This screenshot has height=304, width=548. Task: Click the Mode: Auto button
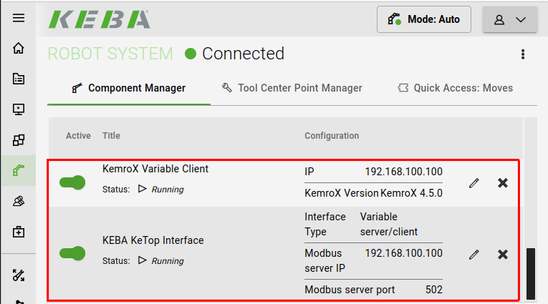(x=424, y=19)
